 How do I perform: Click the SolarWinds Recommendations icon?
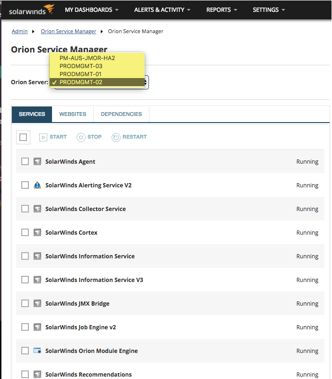[x=37, y=374]
